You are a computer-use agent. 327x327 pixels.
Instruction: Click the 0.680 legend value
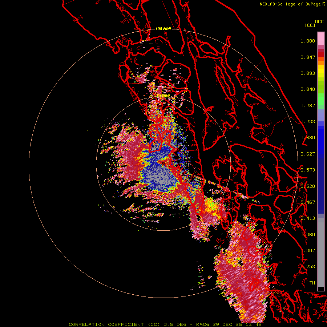pyautogui.click(x=308, y=138)
